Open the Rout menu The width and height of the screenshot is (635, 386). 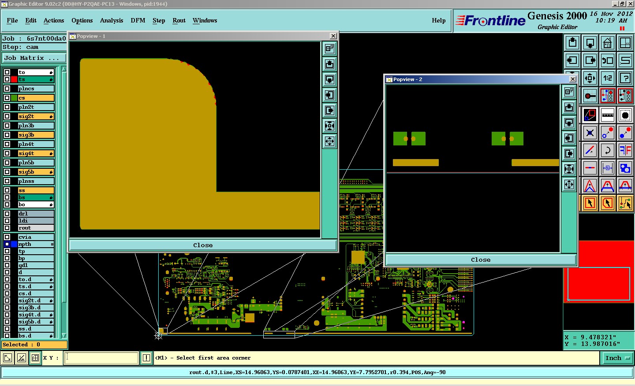(179, 20)
